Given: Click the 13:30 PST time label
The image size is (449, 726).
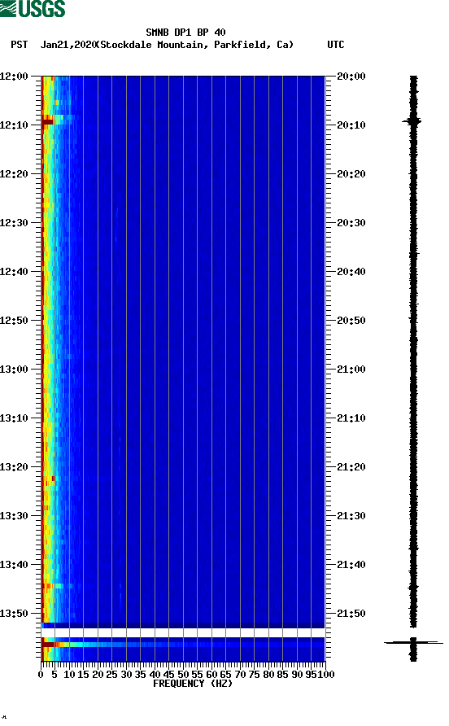Looking at the screenshot, I should [x=14, y=516].
